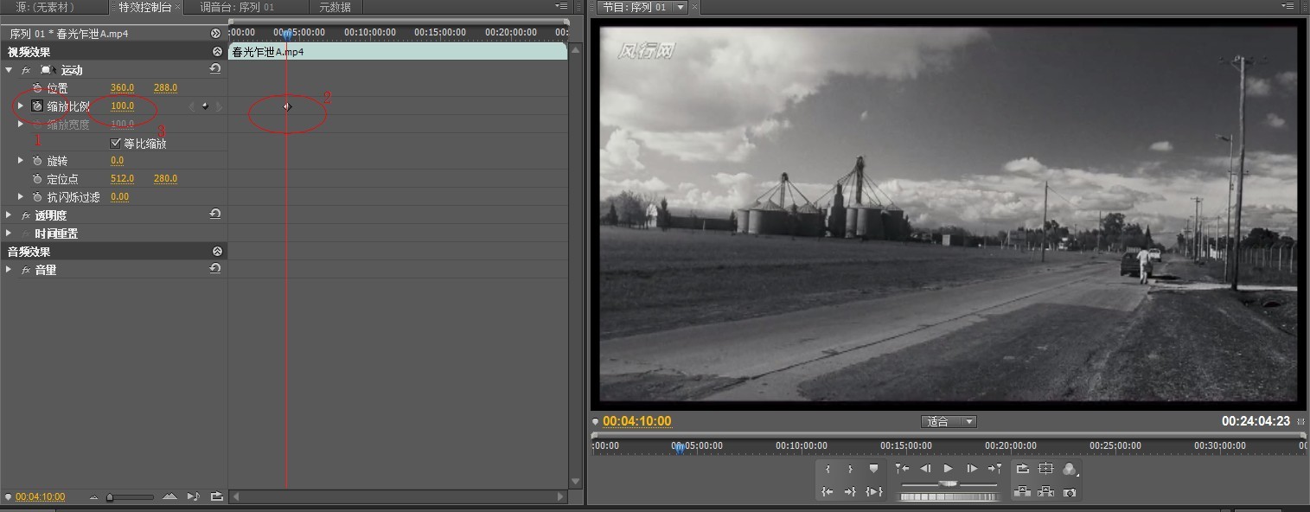Collapse the 运动 effect section
Image resolution: width=1310 pixels, height=512 pixels.
click(9, 70)
